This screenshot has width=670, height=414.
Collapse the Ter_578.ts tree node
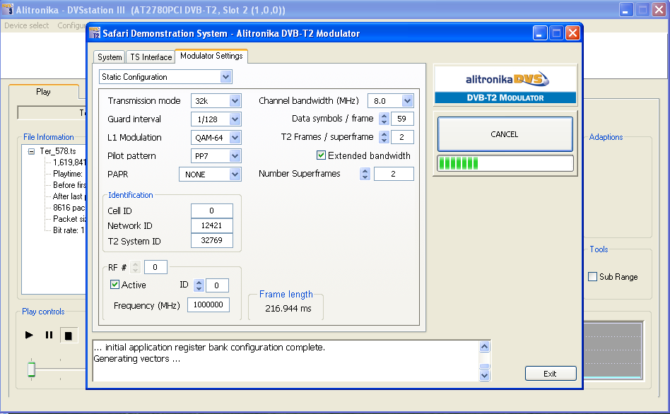pyautogui.click(x=31, y=151)
